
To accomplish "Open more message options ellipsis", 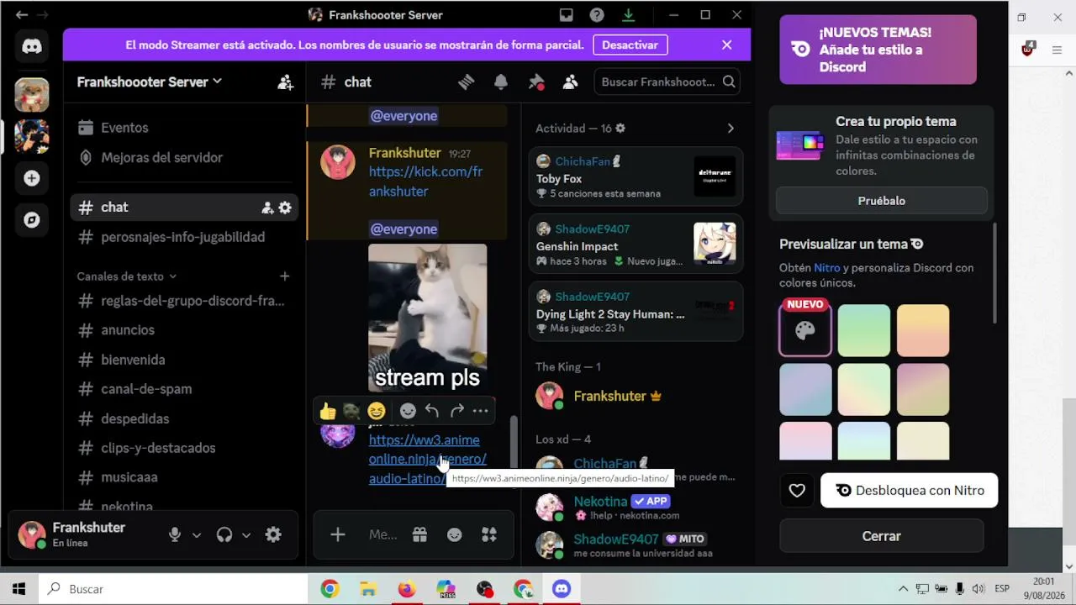I will pyautogui.click(x=481, y=411).
